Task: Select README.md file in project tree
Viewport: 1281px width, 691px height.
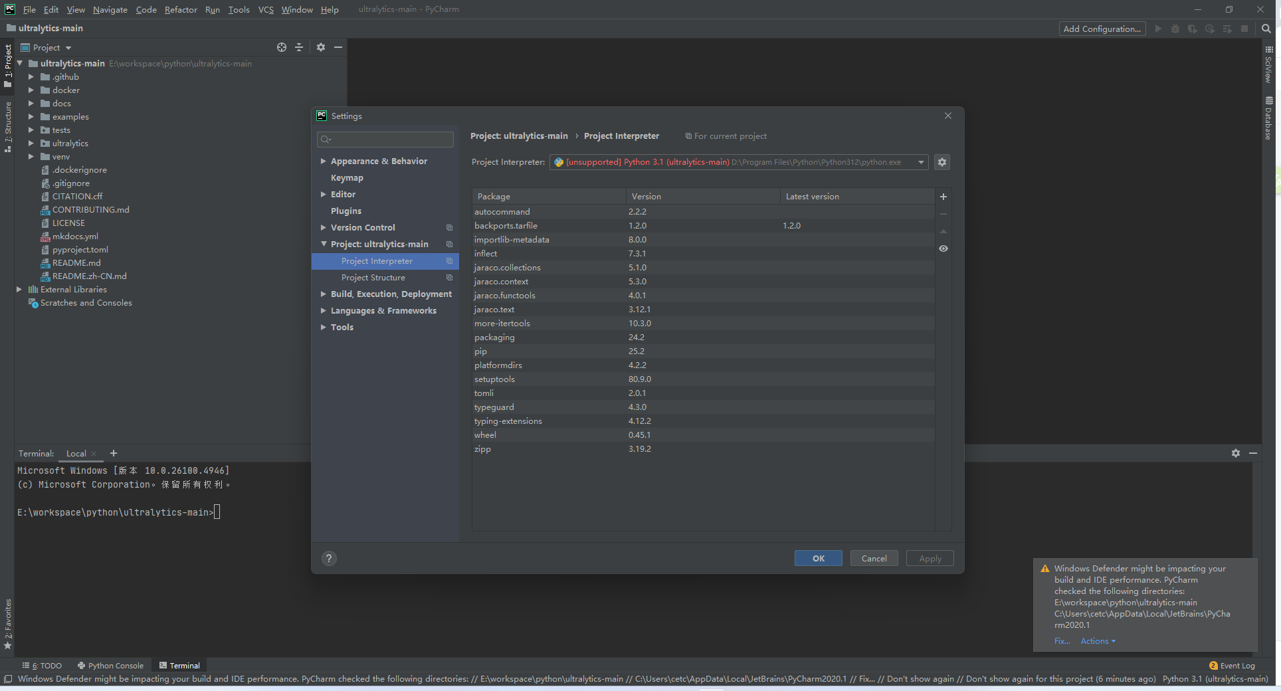Action: click(76, 263)
